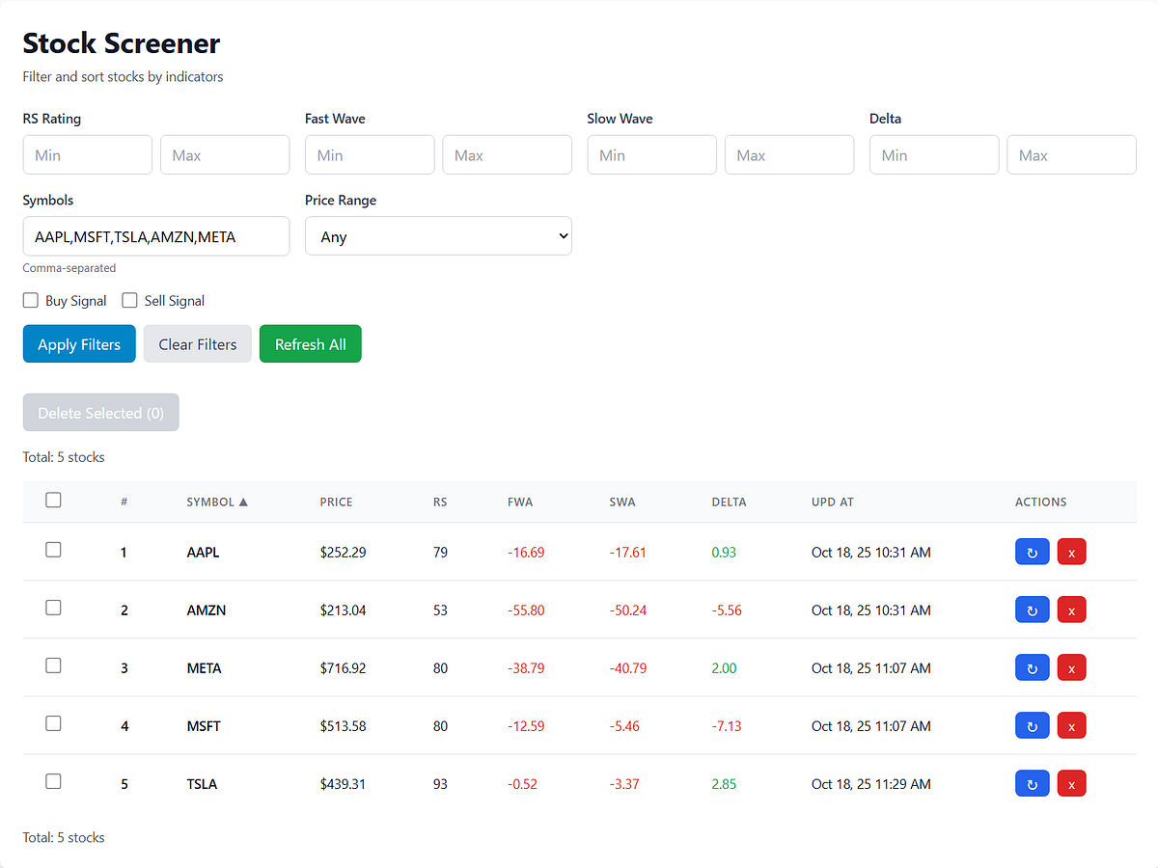Viewport: 1158px width, 868px height.
Task: Open the Price Range dropdown
Action: click(438, 235)
